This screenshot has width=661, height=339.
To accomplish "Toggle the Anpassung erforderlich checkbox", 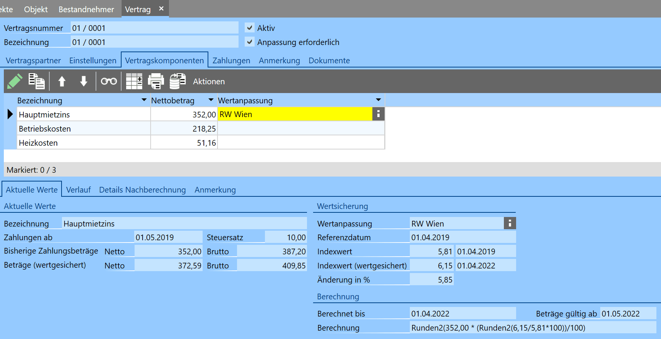I will tap(250, 42).
